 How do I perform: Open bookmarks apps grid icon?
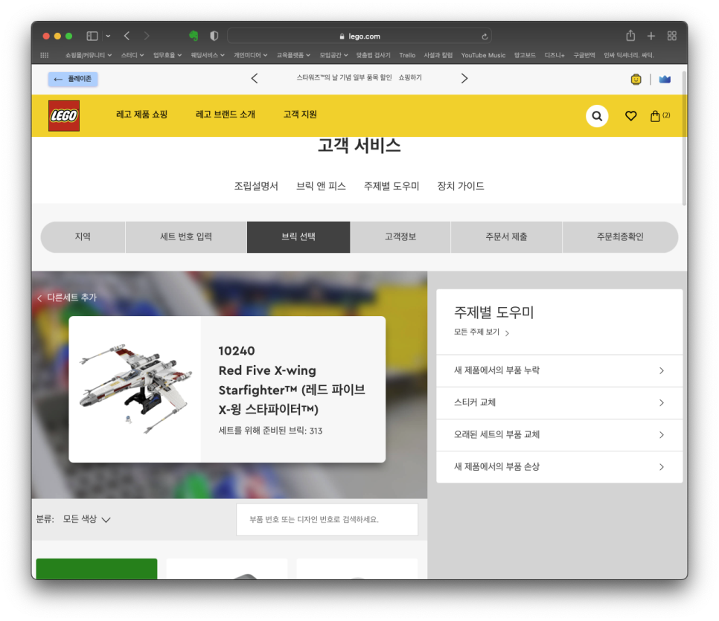pyautogui.click(x=45, y=55)
